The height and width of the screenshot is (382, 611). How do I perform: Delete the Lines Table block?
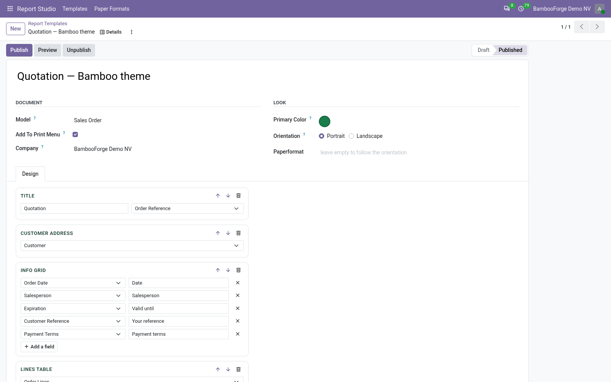coord(238,369)
